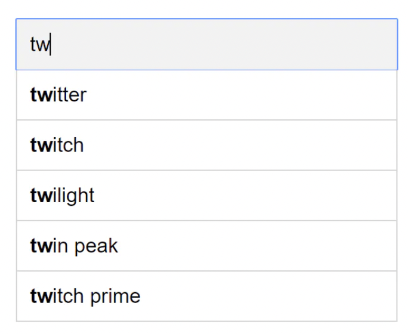The image size is (408, 334).
Task: Click the search input containing "tw"
Action: (x=206, y=45)
